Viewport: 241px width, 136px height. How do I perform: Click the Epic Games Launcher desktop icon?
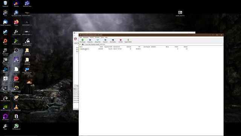pyautogui.click(x=5, y=50)
